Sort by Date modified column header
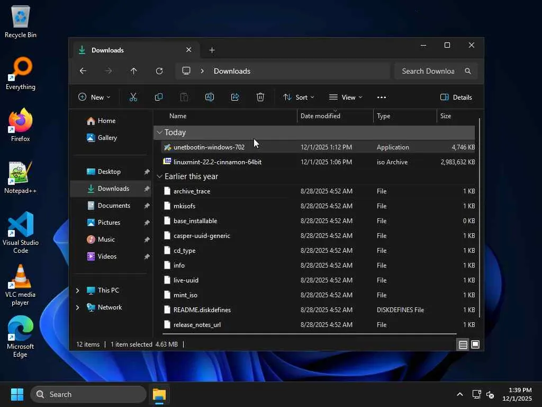542x407 pixels. [x=335, y=116]
